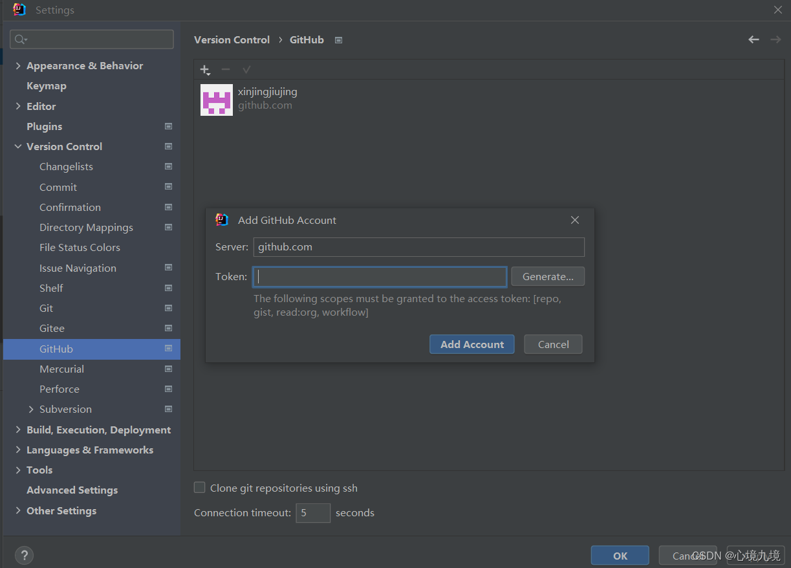This screenshot has width=791, height=568.
Task: Expand the Other Settings section
Action: point(18,510)
